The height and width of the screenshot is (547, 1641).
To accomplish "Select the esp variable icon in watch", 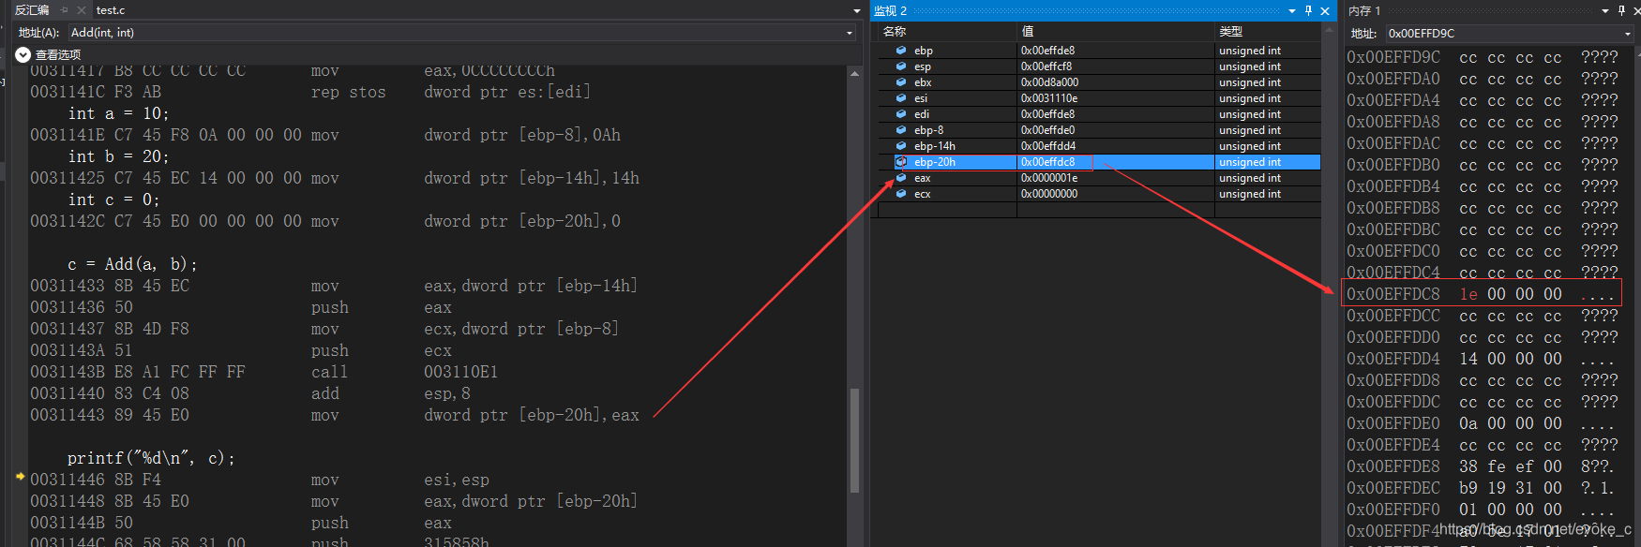I will click(x=901, y=67).
